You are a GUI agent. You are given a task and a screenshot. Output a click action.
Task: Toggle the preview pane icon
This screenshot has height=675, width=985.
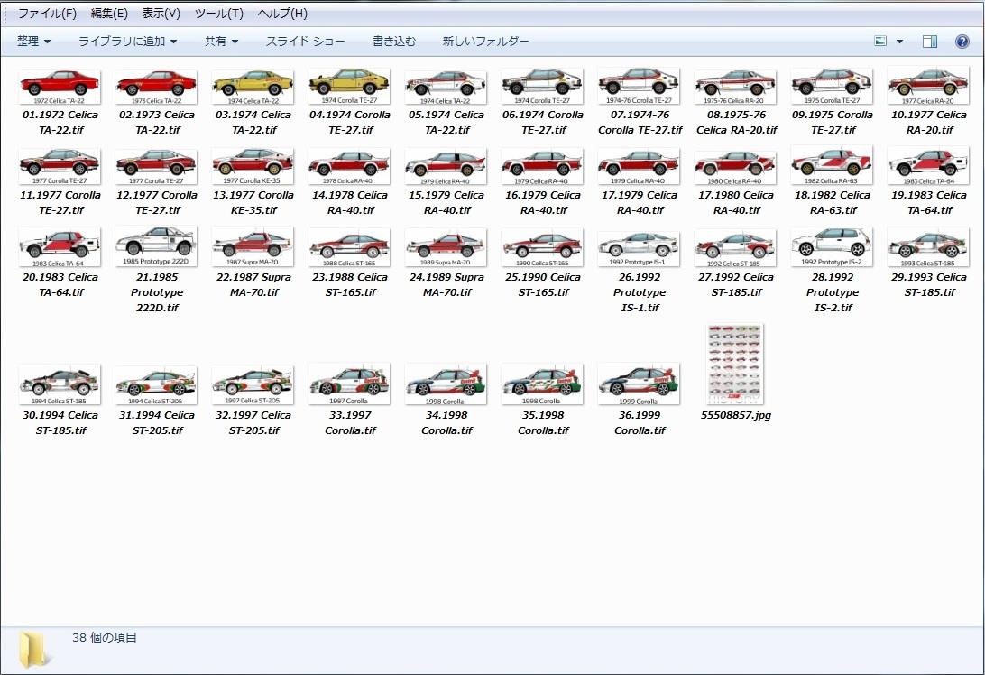coord(930,42)
